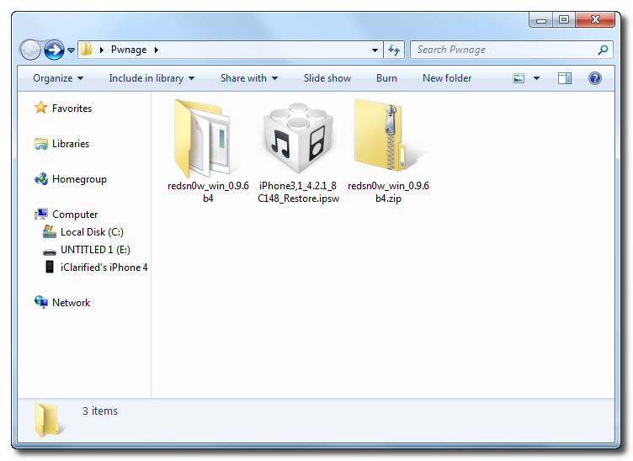
Task: Click the Forward navigation arrow
Action: (54, 50)
